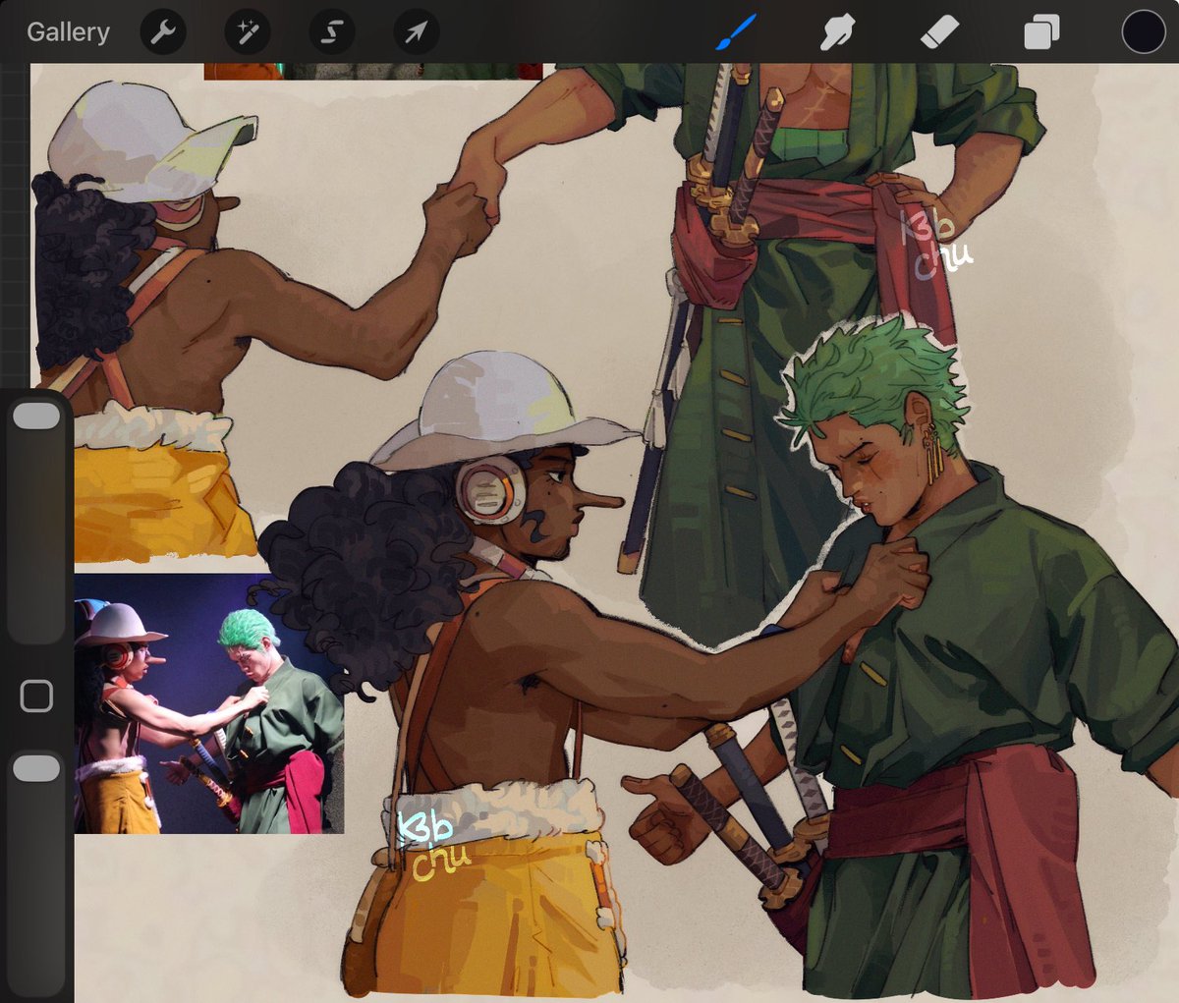The height and width of the screenshot is (1003, 1179).
Task: Tap the square Modify button on sidebar
Action: [x=36, y=697]
